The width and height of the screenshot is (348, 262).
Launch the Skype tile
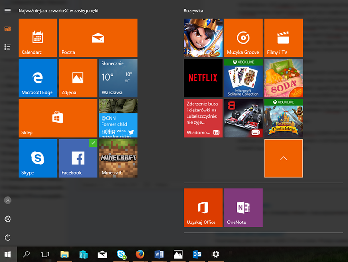(38, 158)
